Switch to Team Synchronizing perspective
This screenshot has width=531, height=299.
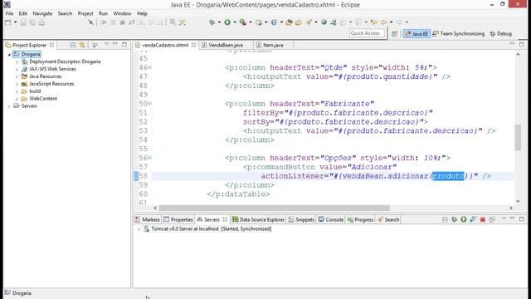pos(459,33)
